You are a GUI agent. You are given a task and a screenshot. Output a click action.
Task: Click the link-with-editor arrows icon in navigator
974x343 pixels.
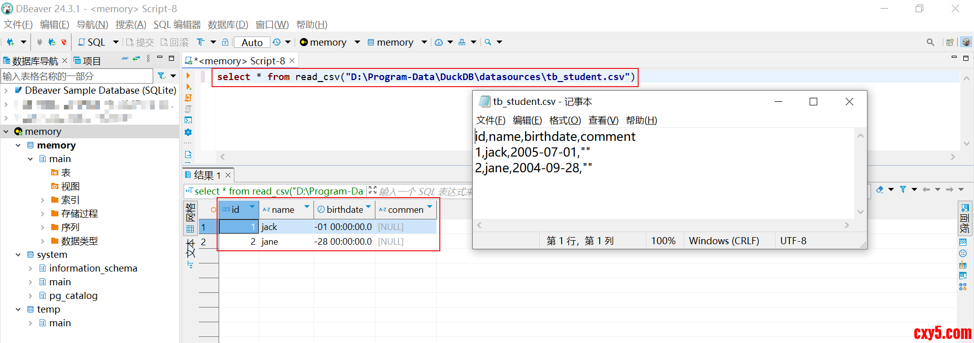point(136,59)
